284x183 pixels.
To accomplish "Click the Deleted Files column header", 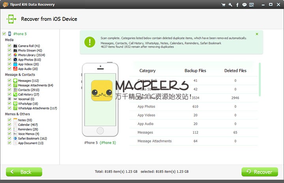I will click(235, 70).
